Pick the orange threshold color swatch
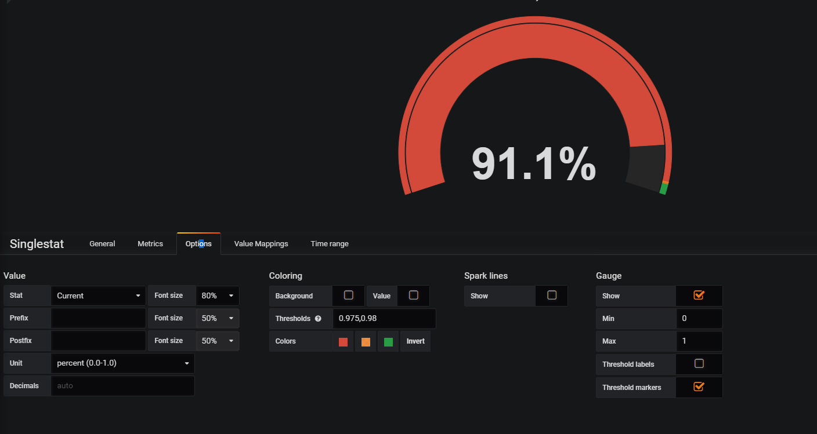817x434 pixels. click(366, 342)
